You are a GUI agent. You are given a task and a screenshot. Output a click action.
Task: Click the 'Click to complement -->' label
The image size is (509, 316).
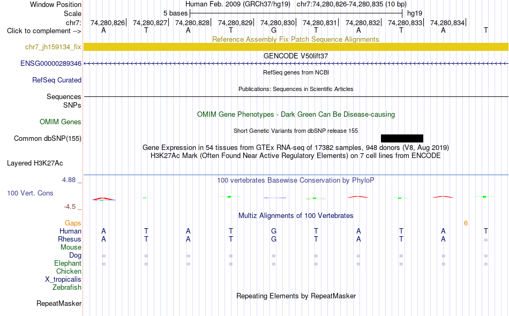[44, 31]
